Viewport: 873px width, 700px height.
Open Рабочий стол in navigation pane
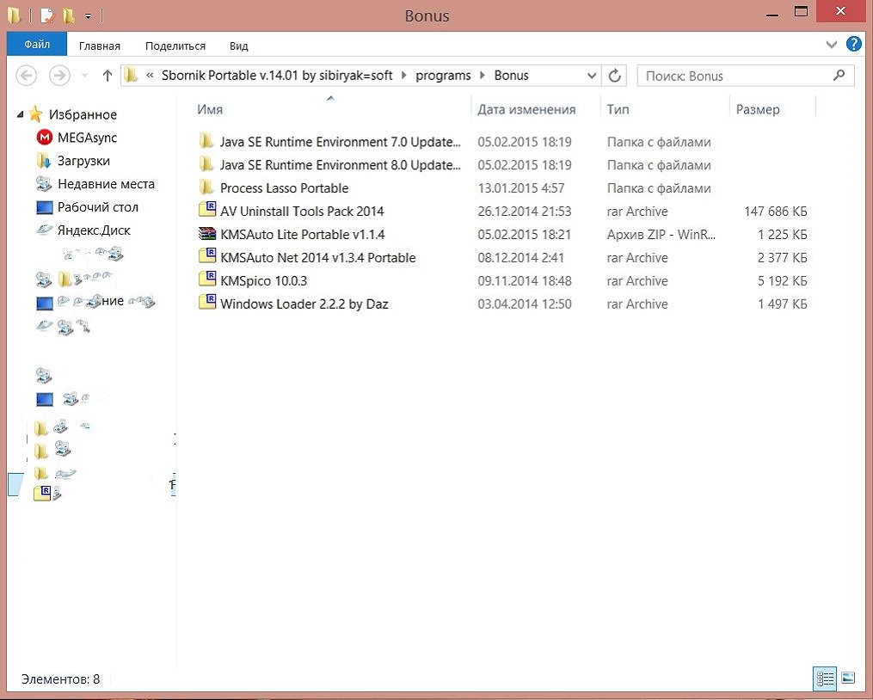click(98, 207)
